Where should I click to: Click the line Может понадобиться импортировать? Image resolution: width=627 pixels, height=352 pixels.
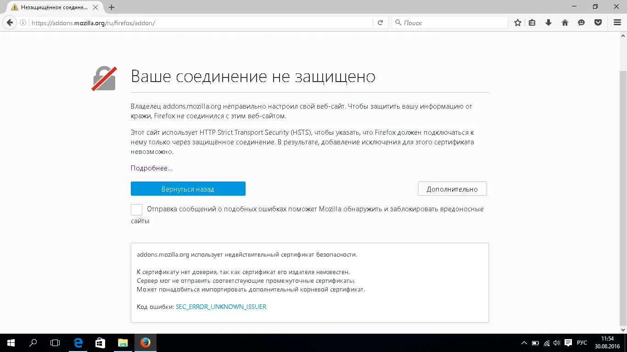[251, 289]
